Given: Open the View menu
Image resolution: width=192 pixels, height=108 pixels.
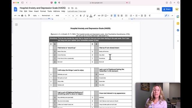Looking at the screenshot, I should (31, 11).
